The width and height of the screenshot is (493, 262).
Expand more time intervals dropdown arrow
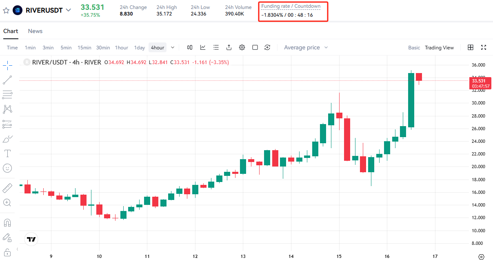point(173,47)
